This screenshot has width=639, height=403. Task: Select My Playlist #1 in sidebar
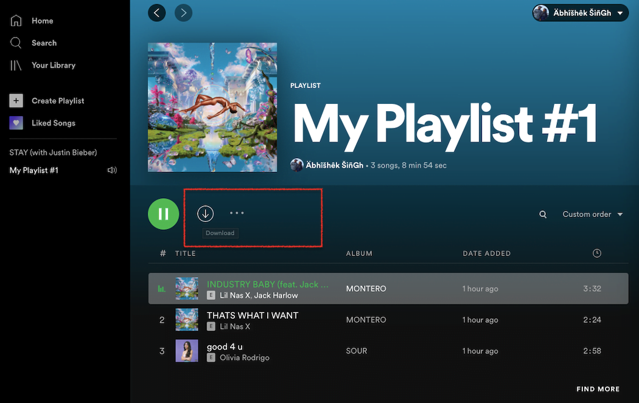coord(34,170)
